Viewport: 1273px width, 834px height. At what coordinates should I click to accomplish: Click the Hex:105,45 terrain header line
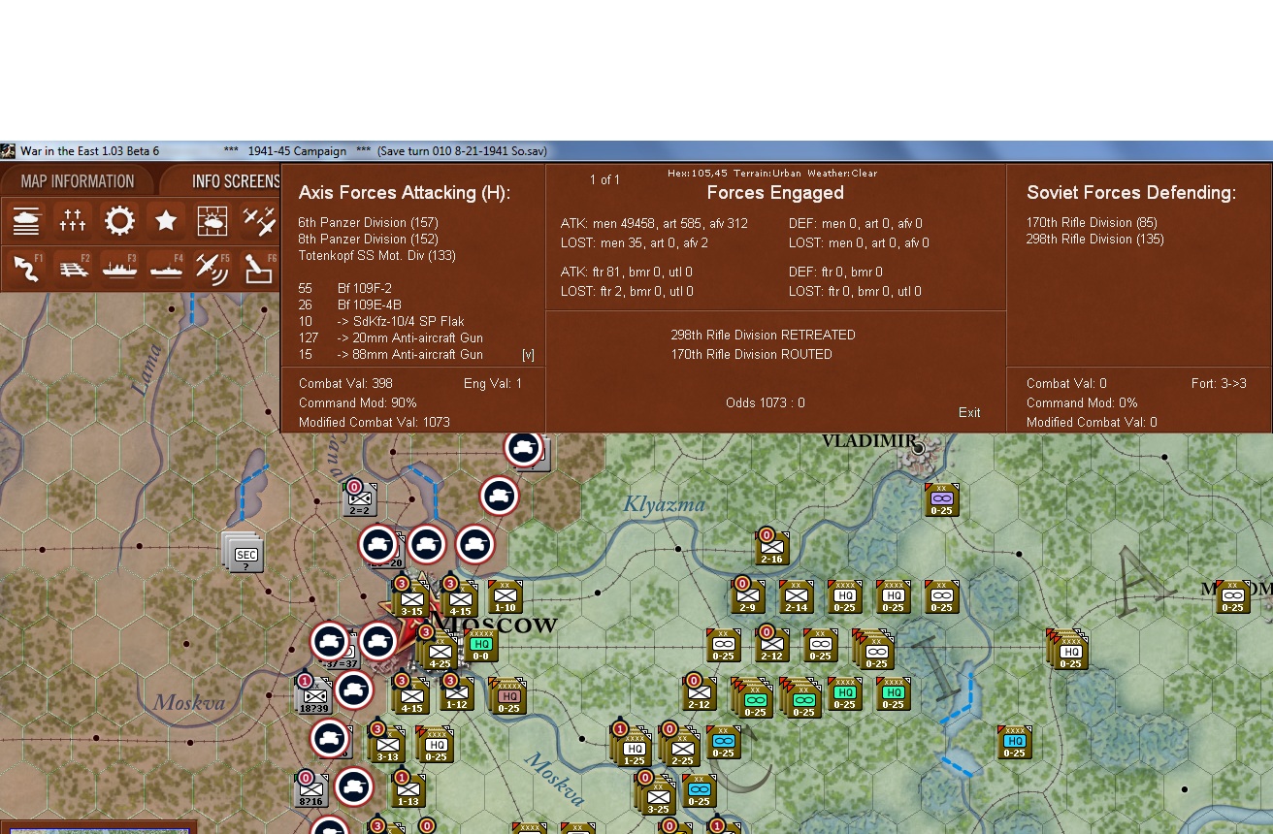coord(772,174)
